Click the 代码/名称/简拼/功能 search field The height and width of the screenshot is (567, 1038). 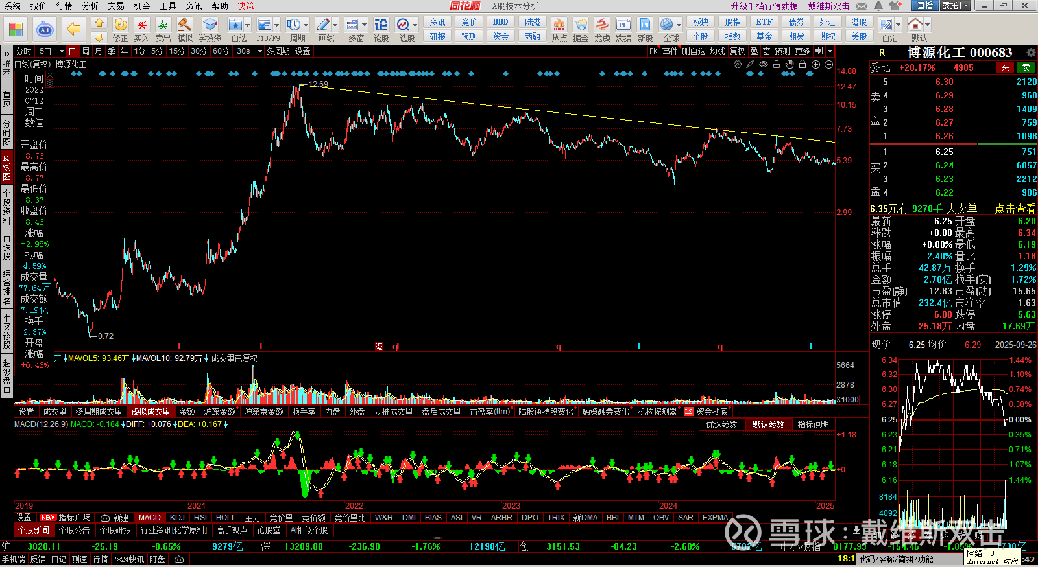(x=910, y=559)
